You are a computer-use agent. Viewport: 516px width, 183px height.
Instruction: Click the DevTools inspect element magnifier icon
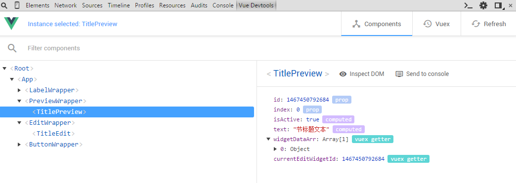[4, 5]
